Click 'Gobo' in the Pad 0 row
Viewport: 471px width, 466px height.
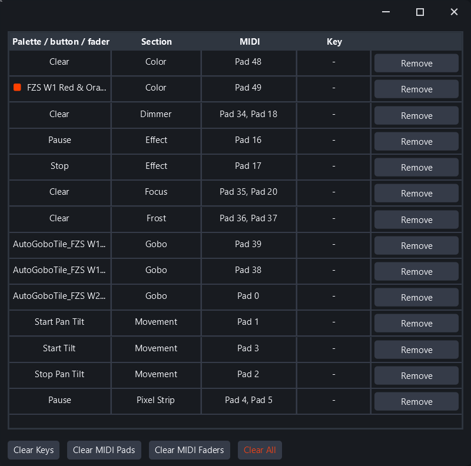pos(156,296)
